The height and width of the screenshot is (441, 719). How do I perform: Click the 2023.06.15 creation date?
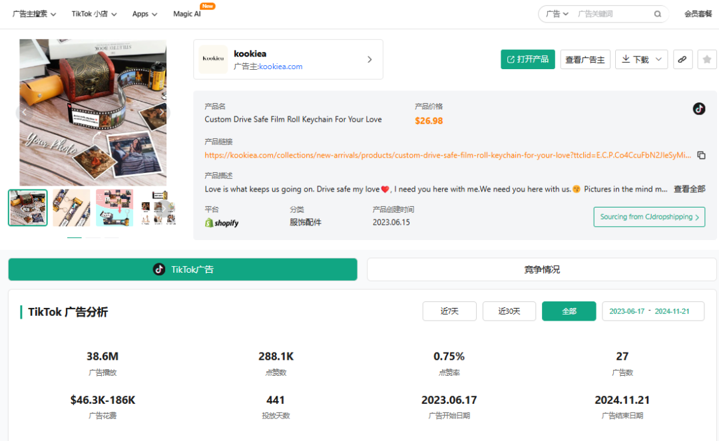point(391,222)
